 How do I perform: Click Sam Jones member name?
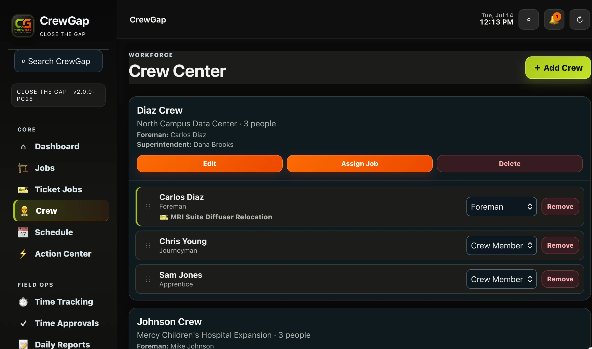(x=181, y=275)
